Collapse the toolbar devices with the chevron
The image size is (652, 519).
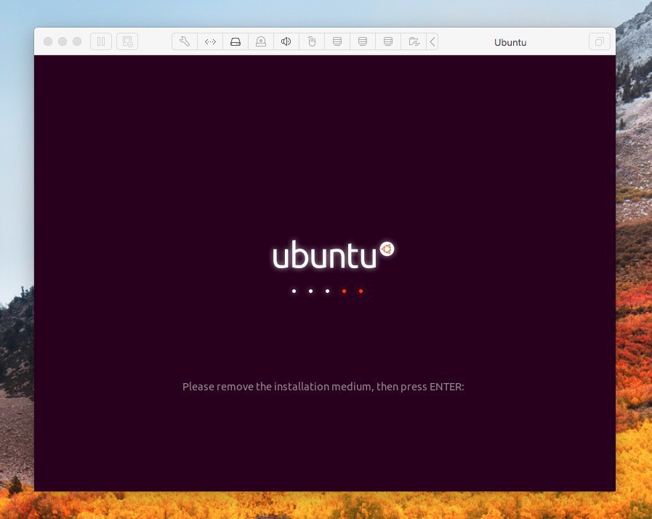(432, 41)
